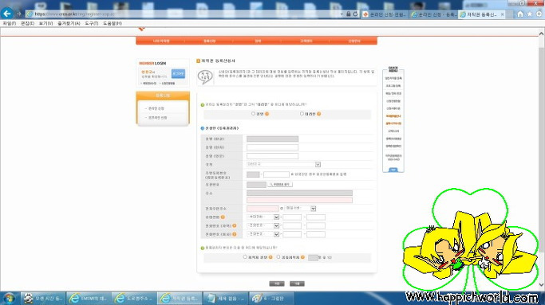Screen dimensions: 545x305
Task: Click help icon beside 휴대전화 label
Action: (x=223, y=217)
